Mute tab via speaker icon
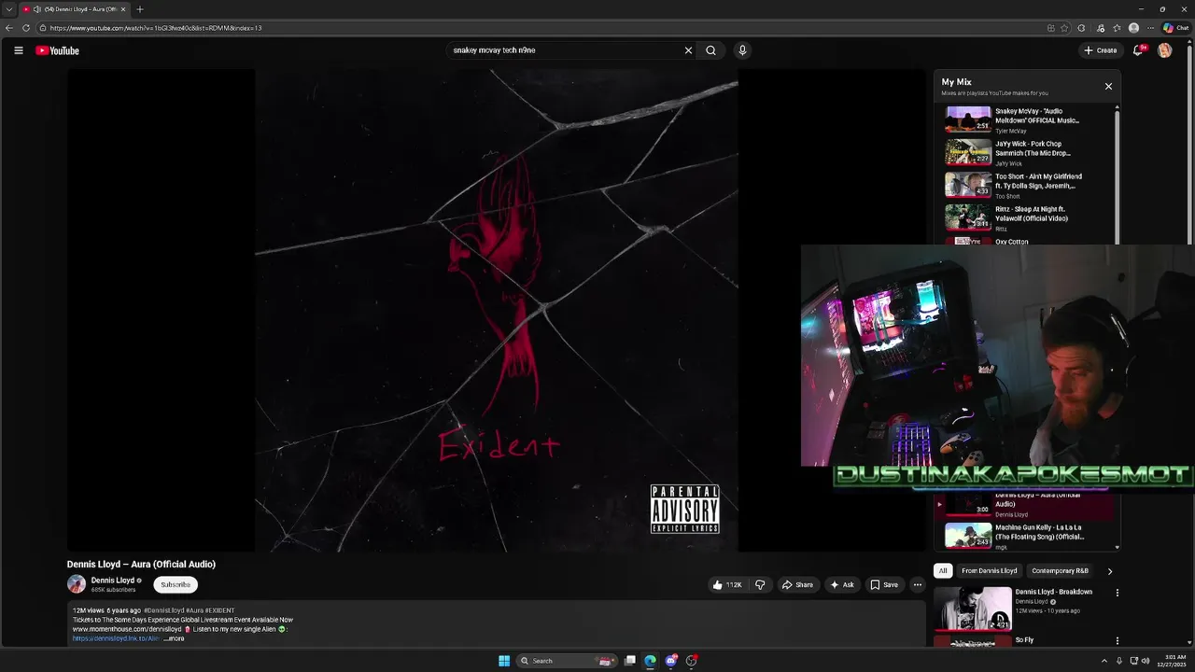Image resolution: width=1195 pixels, height=672 pixels. [x=36, y=9]
